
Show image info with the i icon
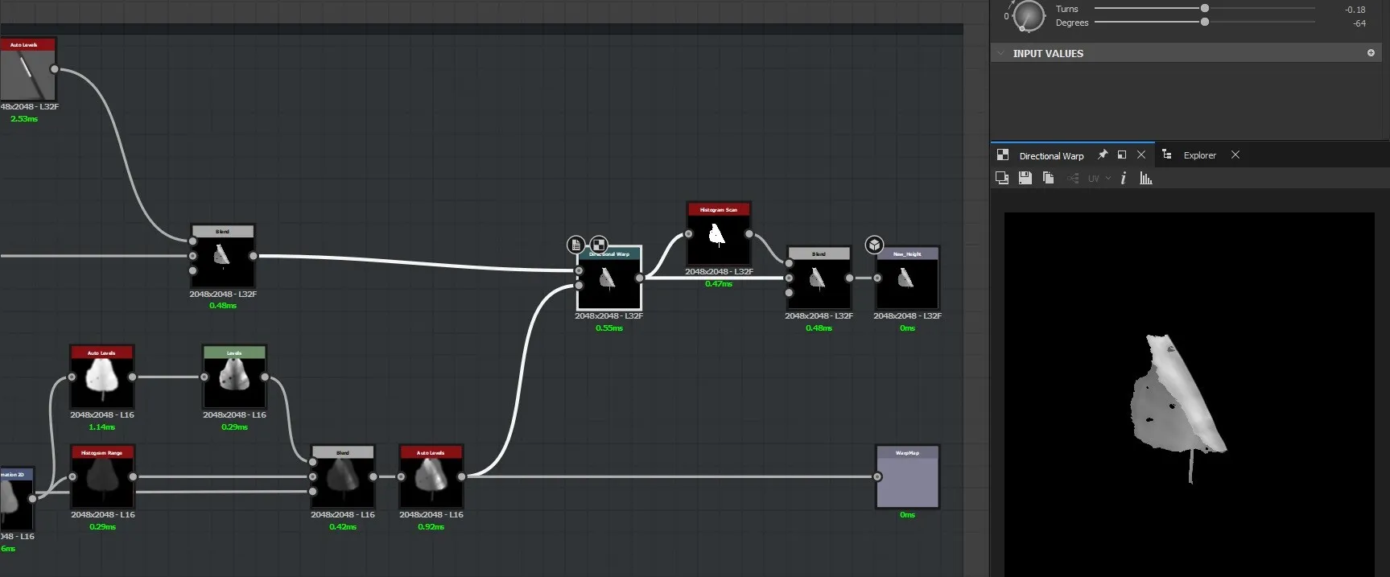click(x=1123, y=179)
